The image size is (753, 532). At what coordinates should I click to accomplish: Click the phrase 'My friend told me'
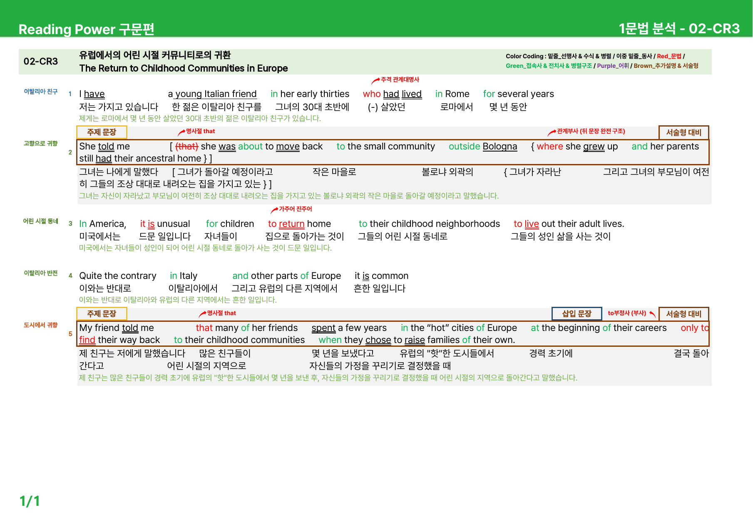[117, 328]
